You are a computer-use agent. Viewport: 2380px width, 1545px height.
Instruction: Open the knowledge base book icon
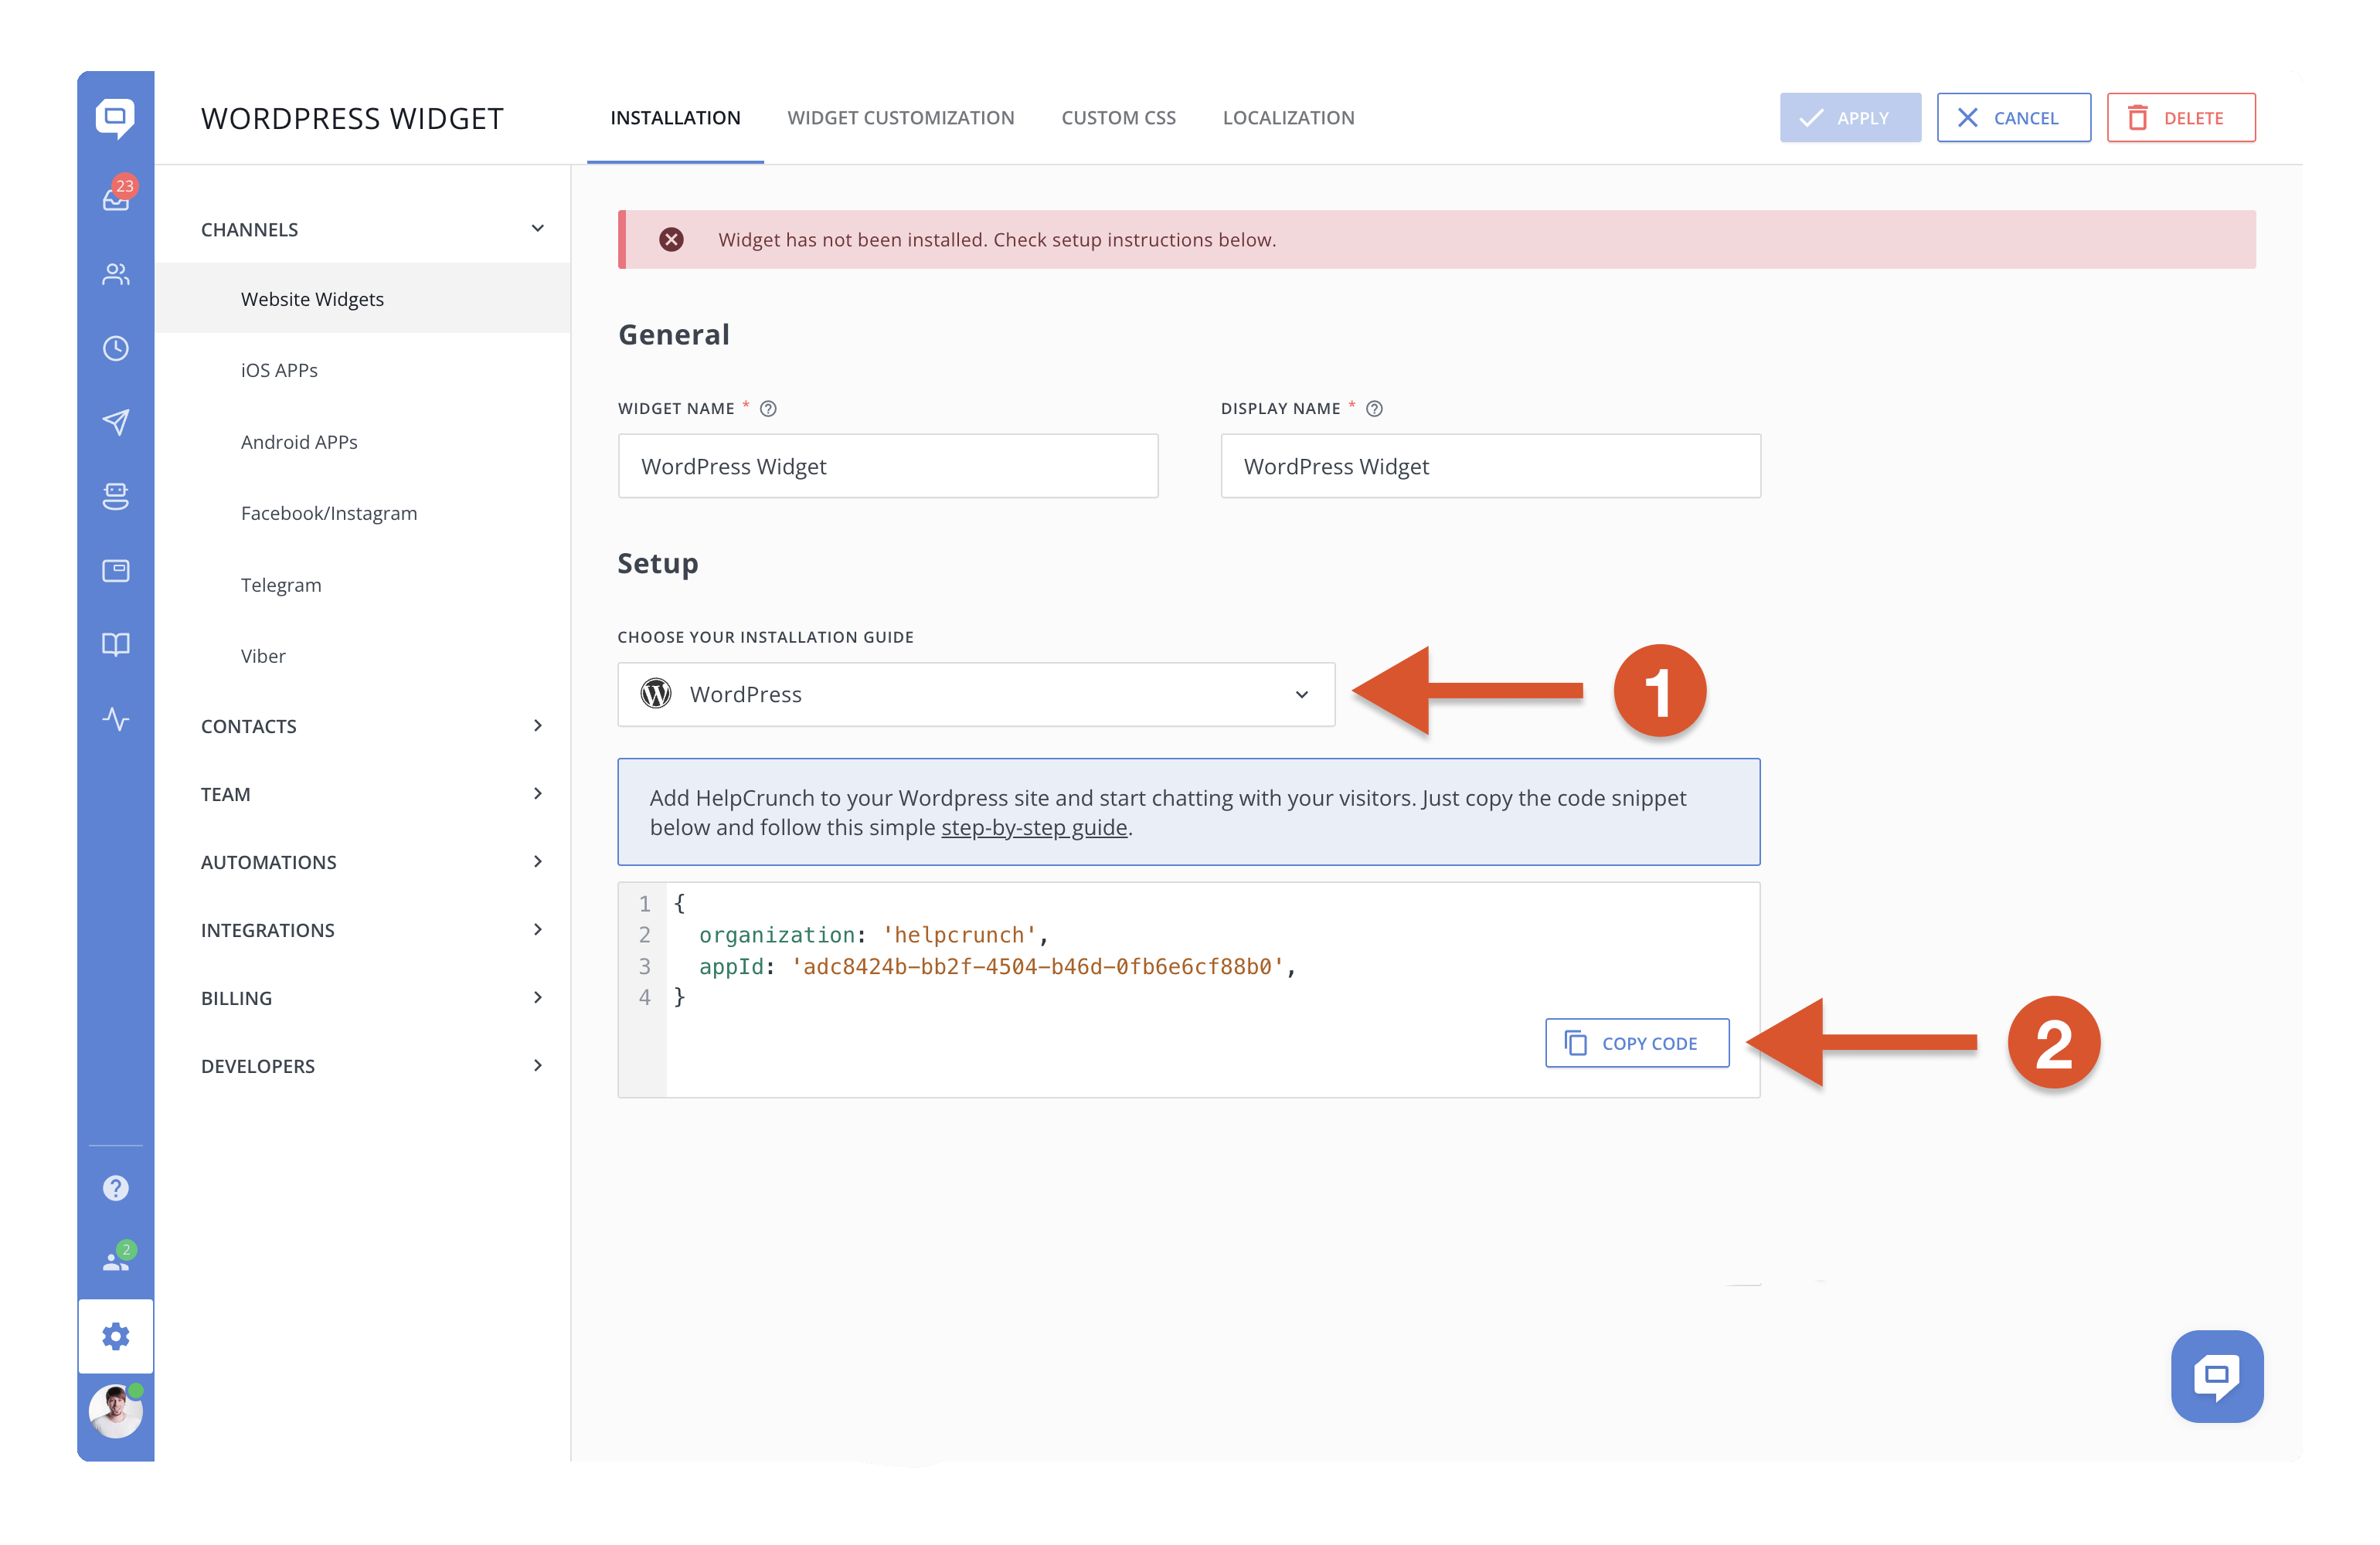[x=116, y=644]
